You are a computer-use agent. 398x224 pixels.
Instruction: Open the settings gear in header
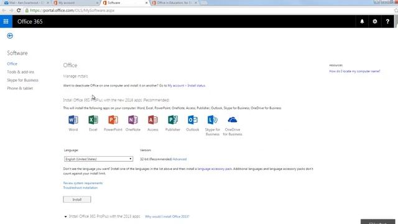coord(374,22)
